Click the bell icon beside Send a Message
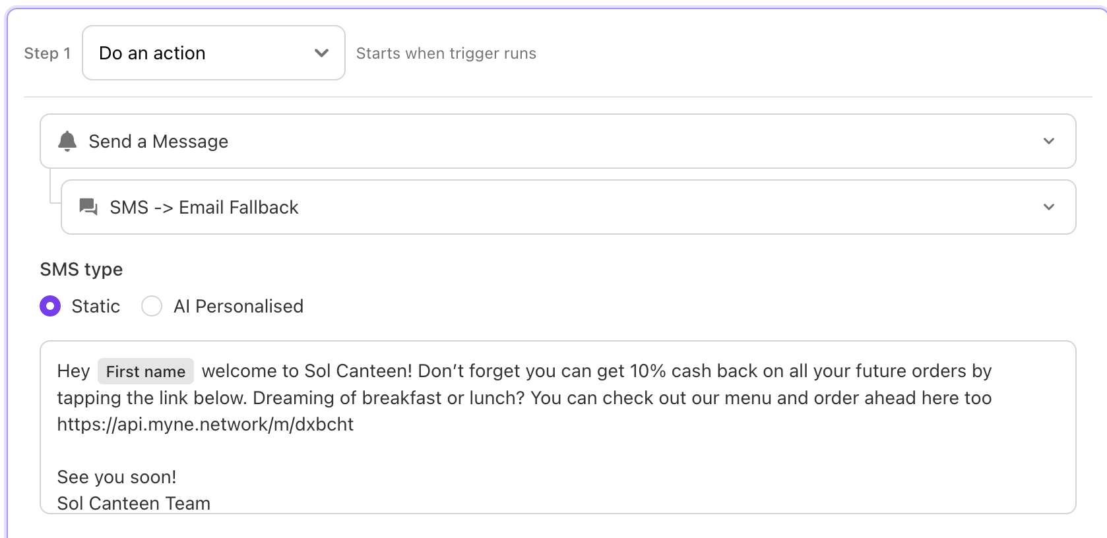Viewport: 1107px width, 538px height. (67, 141)
